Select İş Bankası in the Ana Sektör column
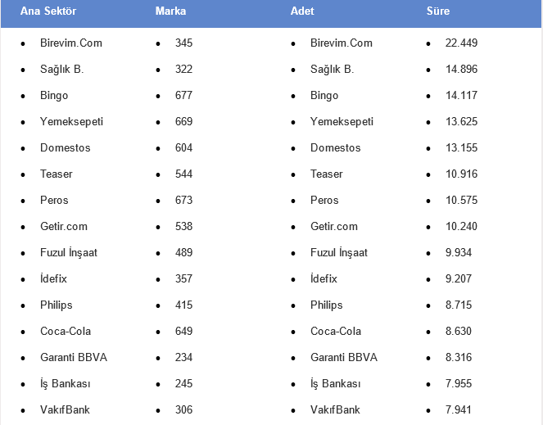Image resolution: width=543 pixels, height=425 pixels. click(x=66, y=383)
